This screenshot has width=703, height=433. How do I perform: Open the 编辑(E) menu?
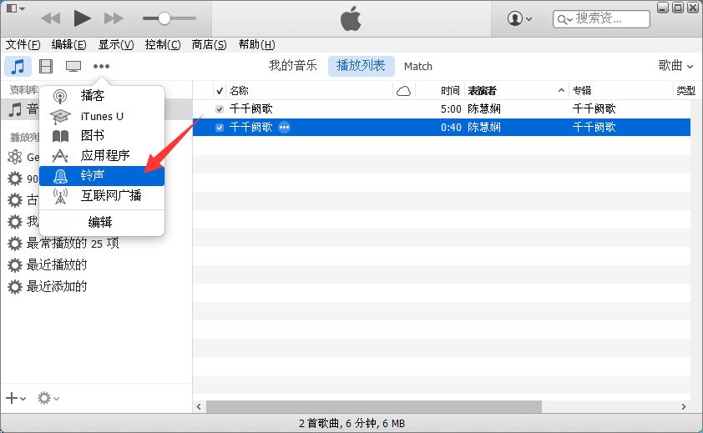(x=68, y=44)
